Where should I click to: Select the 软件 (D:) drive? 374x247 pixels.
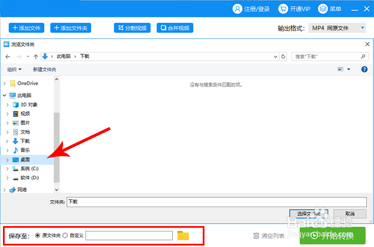coord(29,177)
